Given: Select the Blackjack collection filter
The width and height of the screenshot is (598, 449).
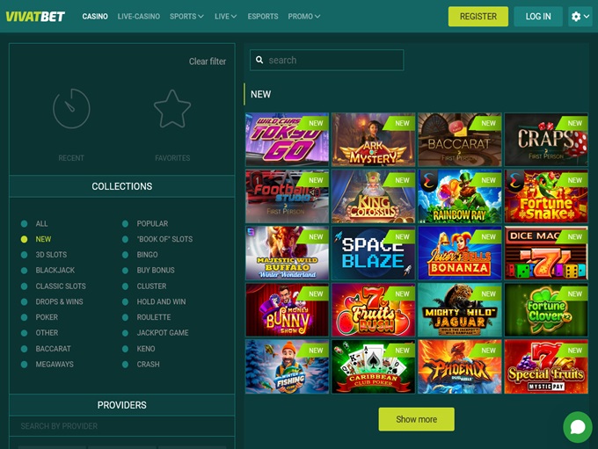Looking at the screenshot, I should pyautogui.click(x=55, y=271).
